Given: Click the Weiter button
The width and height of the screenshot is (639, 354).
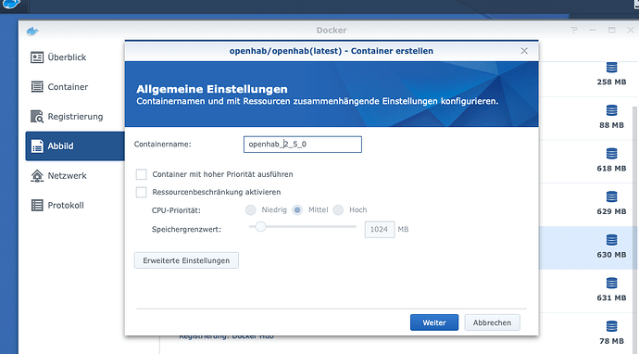Looking at the screenshot, I should [x=434, y=322].
